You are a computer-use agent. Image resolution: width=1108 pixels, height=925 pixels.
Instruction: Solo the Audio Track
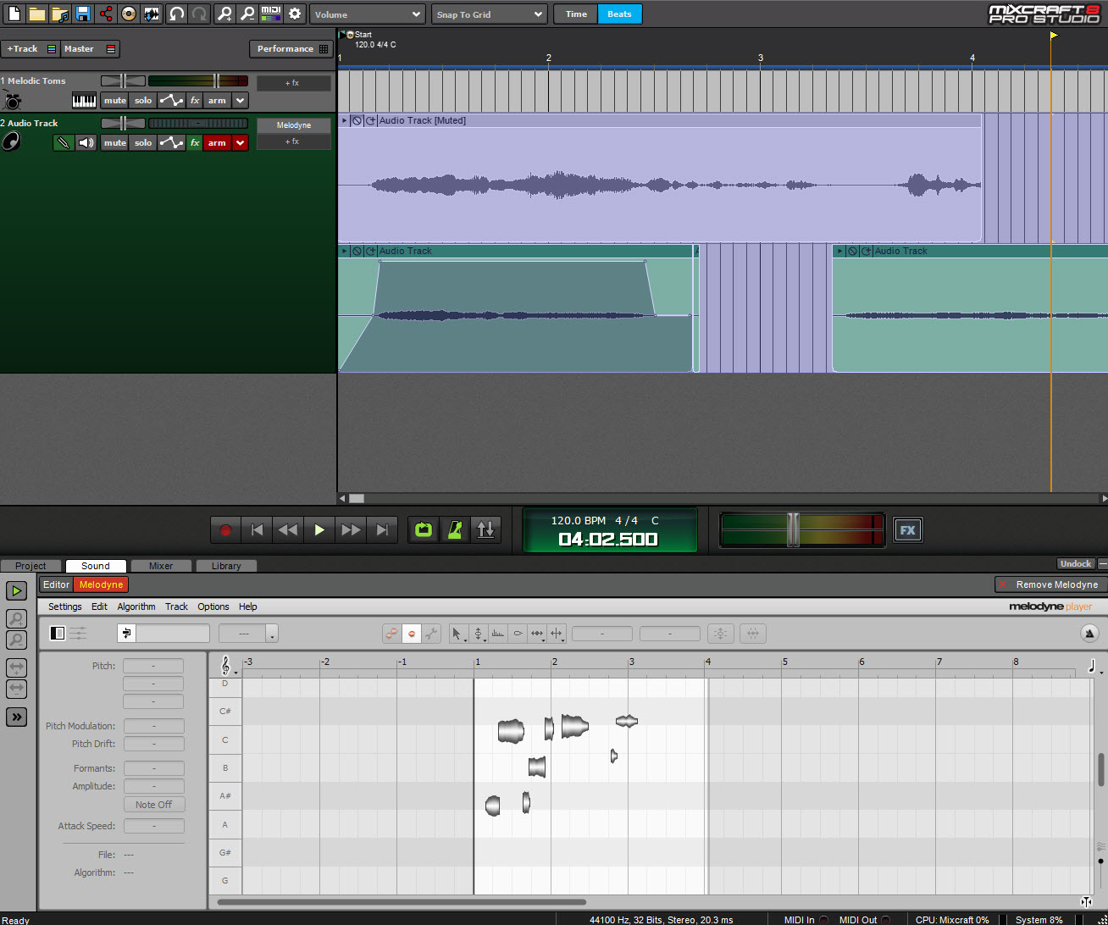pyautogui.click(x=143, y=143)
